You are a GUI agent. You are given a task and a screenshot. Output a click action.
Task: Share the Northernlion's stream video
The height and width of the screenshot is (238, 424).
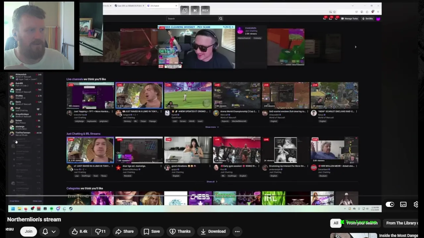click(125, 231)
